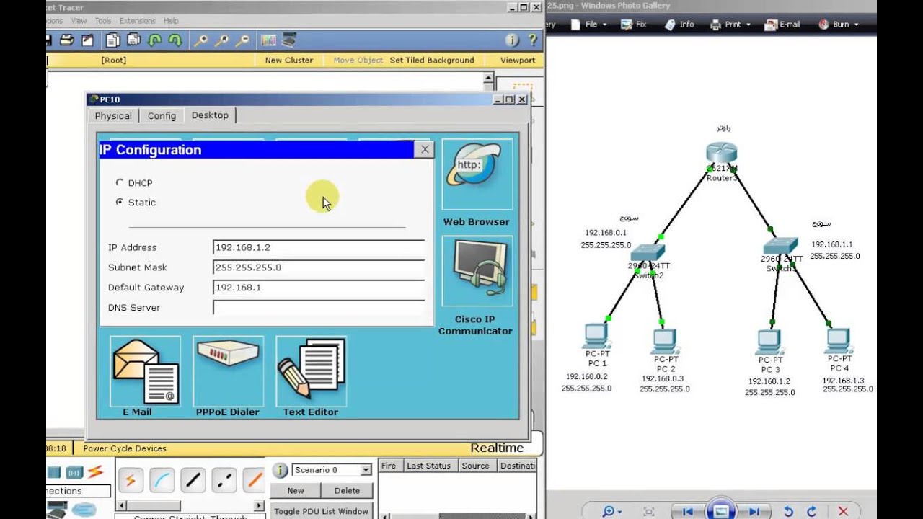Click into the Default Gateway field
The width and height of the screenshot is (923, 519).
coord(319,288)
